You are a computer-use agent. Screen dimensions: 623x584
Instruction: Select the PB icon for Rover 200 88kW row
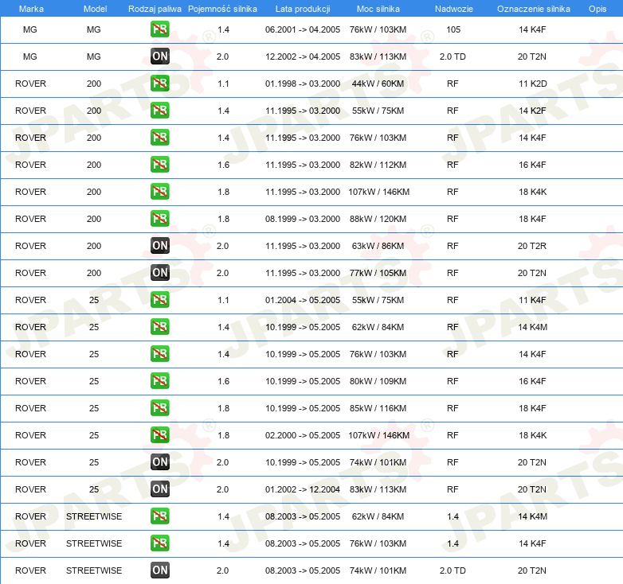click(159, 219)
